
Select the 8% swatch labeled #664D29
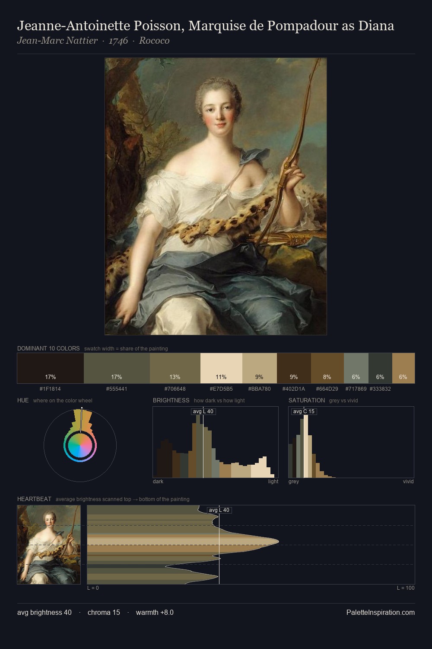pyautogui.click(x=327, y=368)
